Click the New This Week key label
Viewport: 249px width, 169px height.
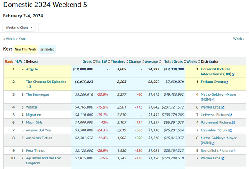click(25, 49)
